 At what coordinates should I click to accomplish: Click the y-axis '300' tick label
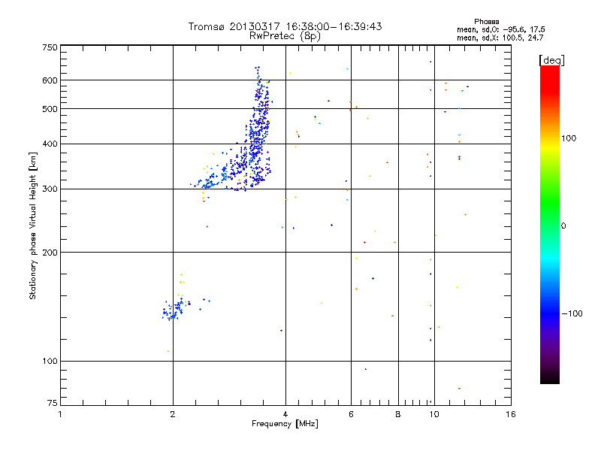[50, 189]
